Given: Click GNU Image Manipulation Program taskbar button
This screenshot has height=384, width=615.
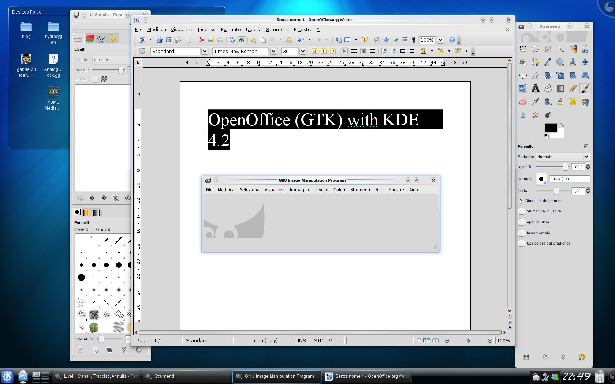Looking at the screenshot, I should pos(277,376).
